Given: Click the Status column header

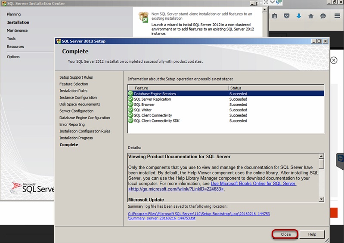Looking at the screenshot, I should [276, 88].
